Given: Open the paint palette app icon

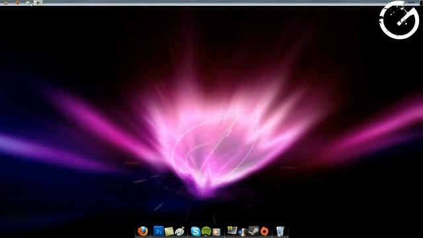Looking at the screenshot, I should (x=179, y=231).
